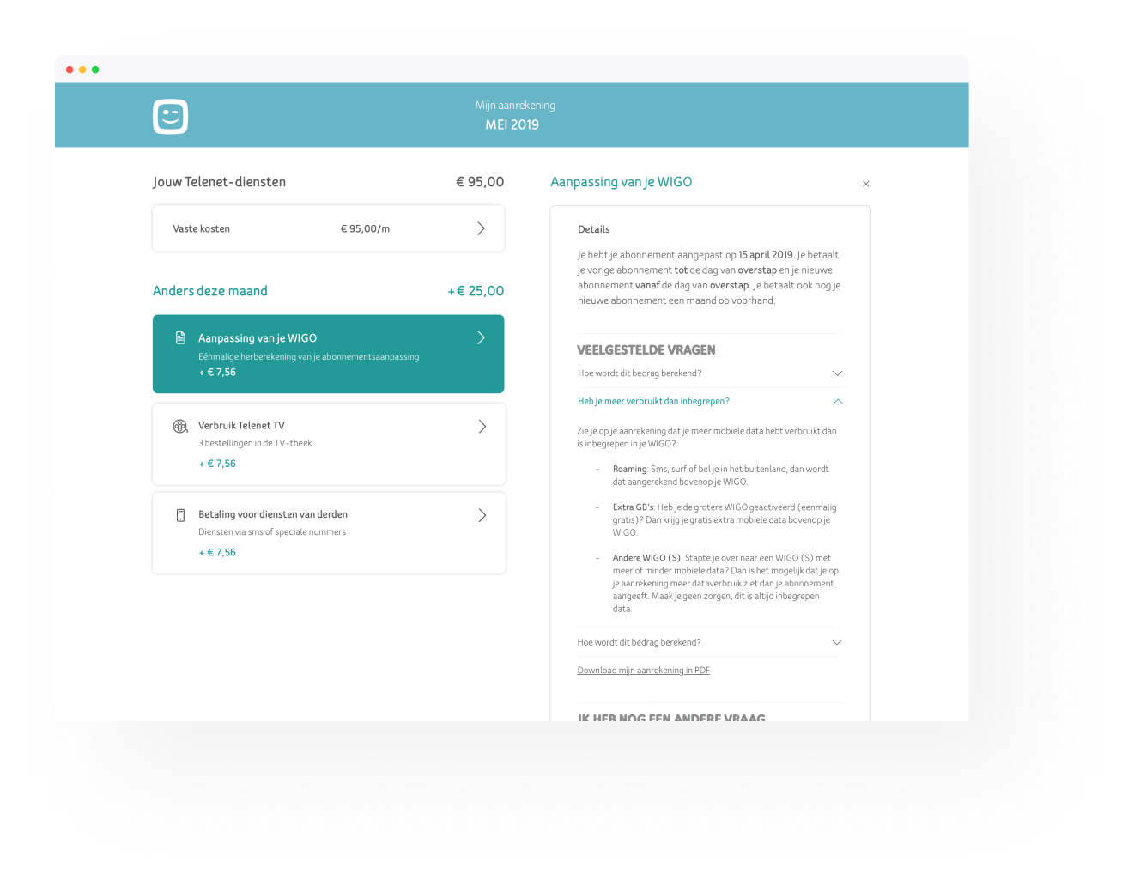Open Vaste kosten details chevron
Image resolution: width=1134 pixels, height=886 pixels.
pyautogui.click(x=481, y=228)
